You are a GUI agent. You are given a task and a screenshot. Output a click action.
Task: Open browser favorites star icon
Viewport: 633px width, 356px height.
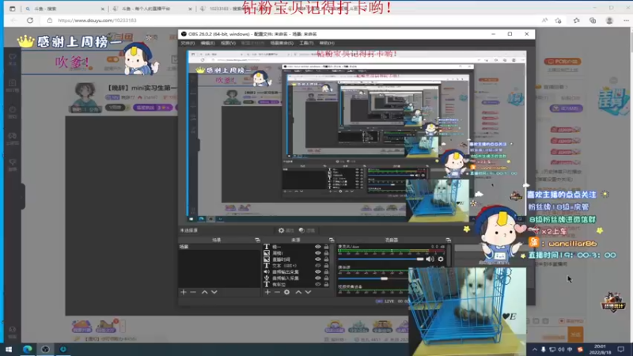click(576, 21)
